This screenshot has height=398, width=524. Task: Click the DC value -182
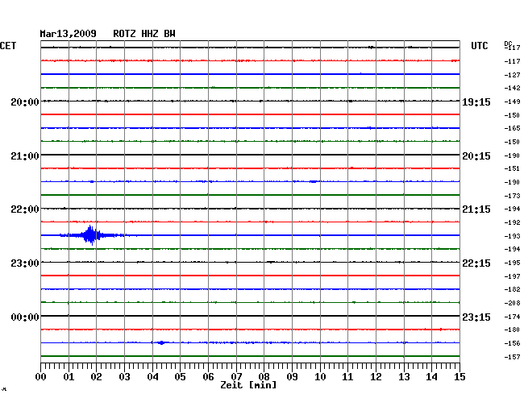(x=512, y=289)
